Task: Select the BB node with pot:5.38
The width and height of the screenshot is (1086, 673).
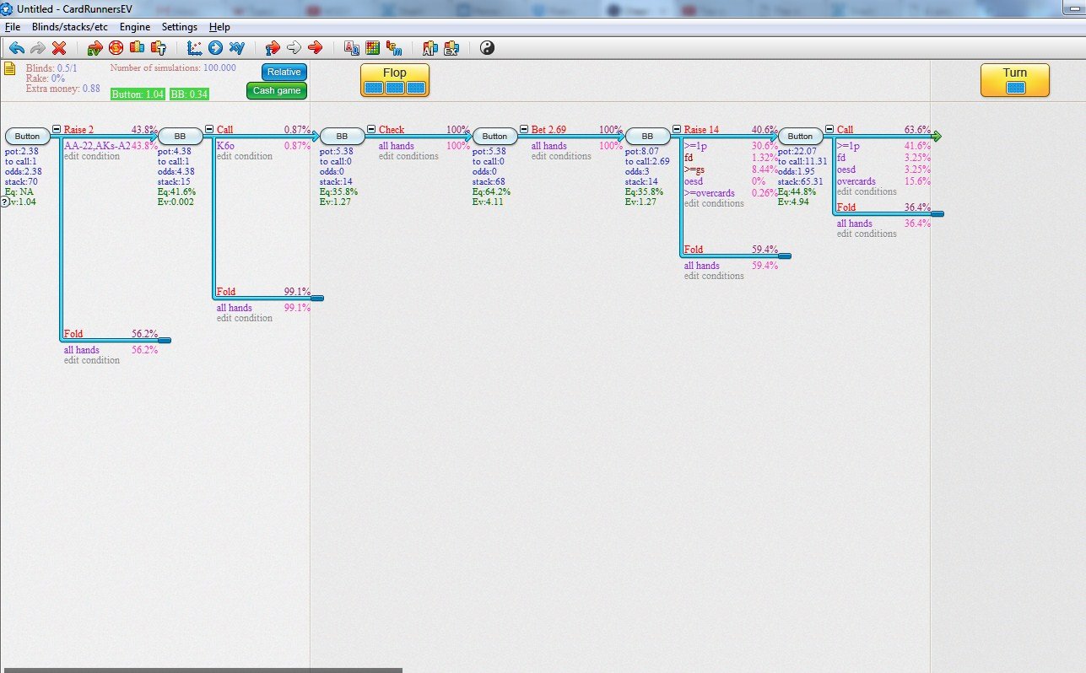Action: (342, 136)
